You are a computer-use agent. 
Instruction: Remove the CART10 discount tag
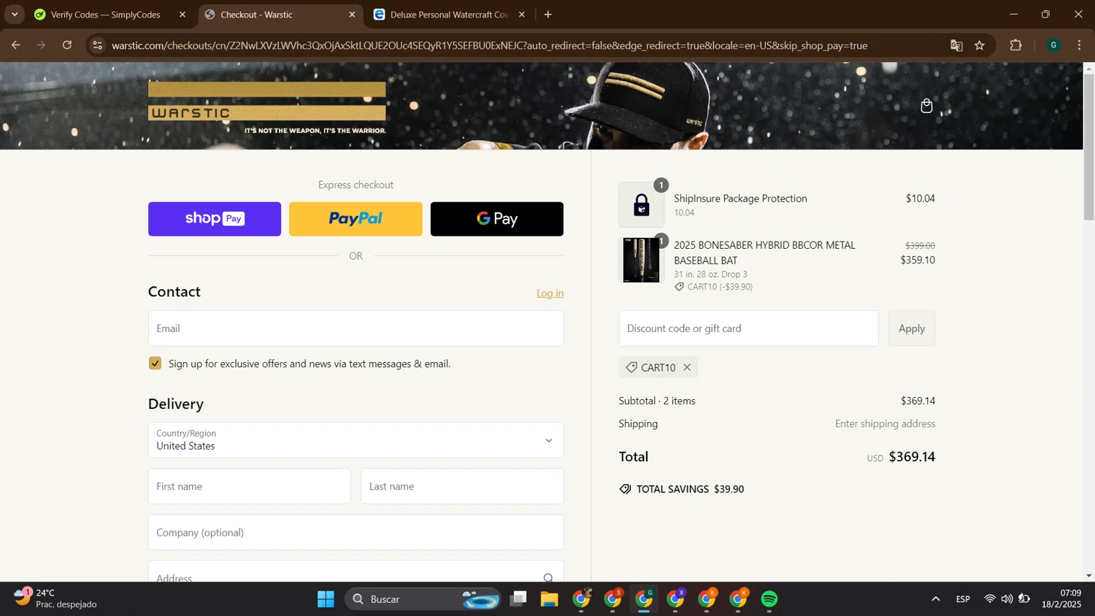pos(687,367)
